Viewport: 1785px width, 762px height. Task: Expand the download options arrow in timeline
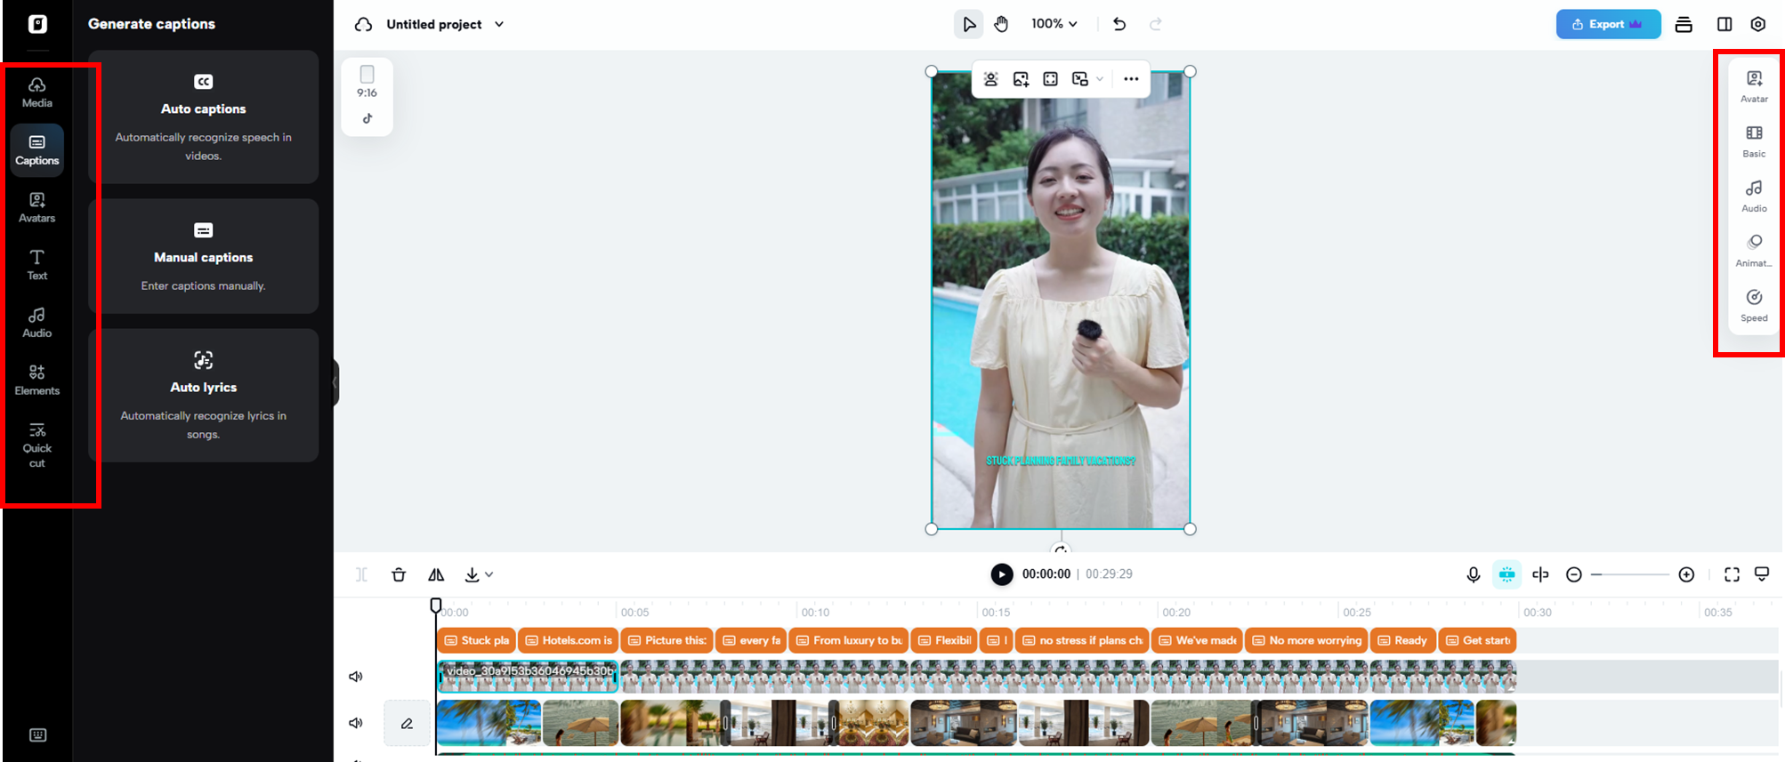(x=489, y=574)
